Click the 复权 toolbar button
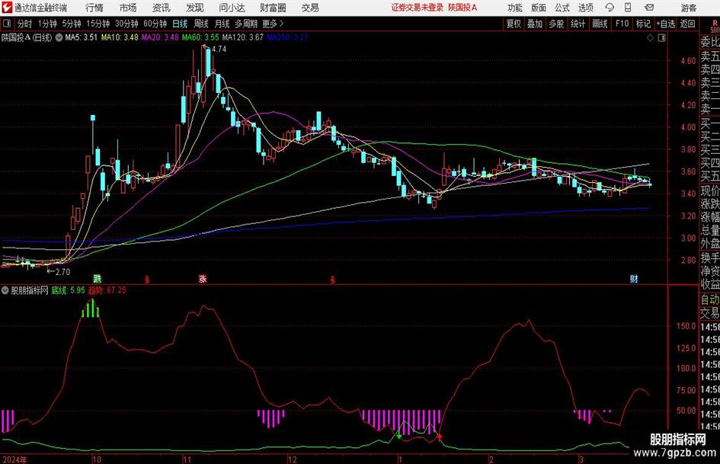 tap(514, 24)
